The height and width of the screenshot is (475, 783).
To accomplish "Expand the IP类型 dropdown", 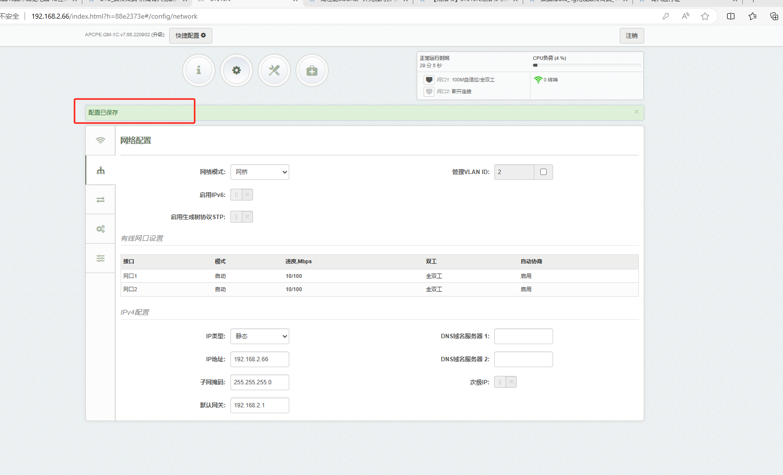I will pos(260,336).
